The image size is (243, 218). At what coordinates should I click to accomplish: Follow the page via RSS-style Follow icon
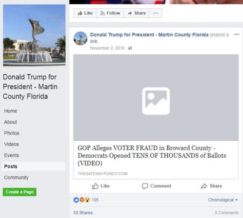[x=110, y=13]
